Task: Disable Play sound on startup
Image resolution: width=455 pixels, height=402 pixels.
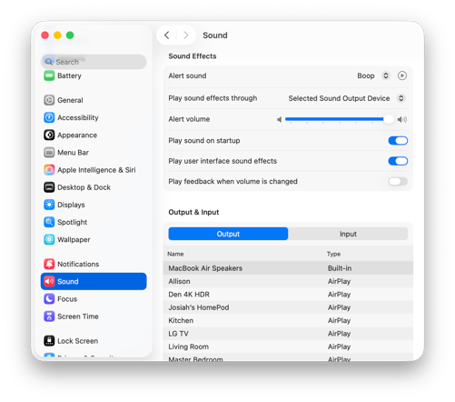Action: 398,141
